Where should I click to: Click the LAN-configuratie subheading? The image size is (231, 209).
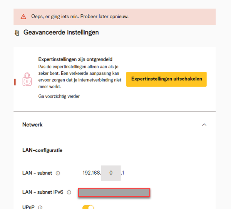tap(42, 150)
